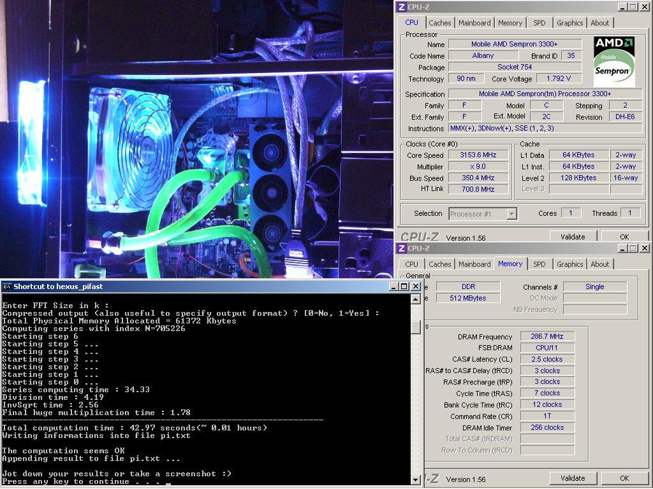
Task: Select the Graphics tab in the bottom CPU-Z window
Action: (x=569, y=264)
